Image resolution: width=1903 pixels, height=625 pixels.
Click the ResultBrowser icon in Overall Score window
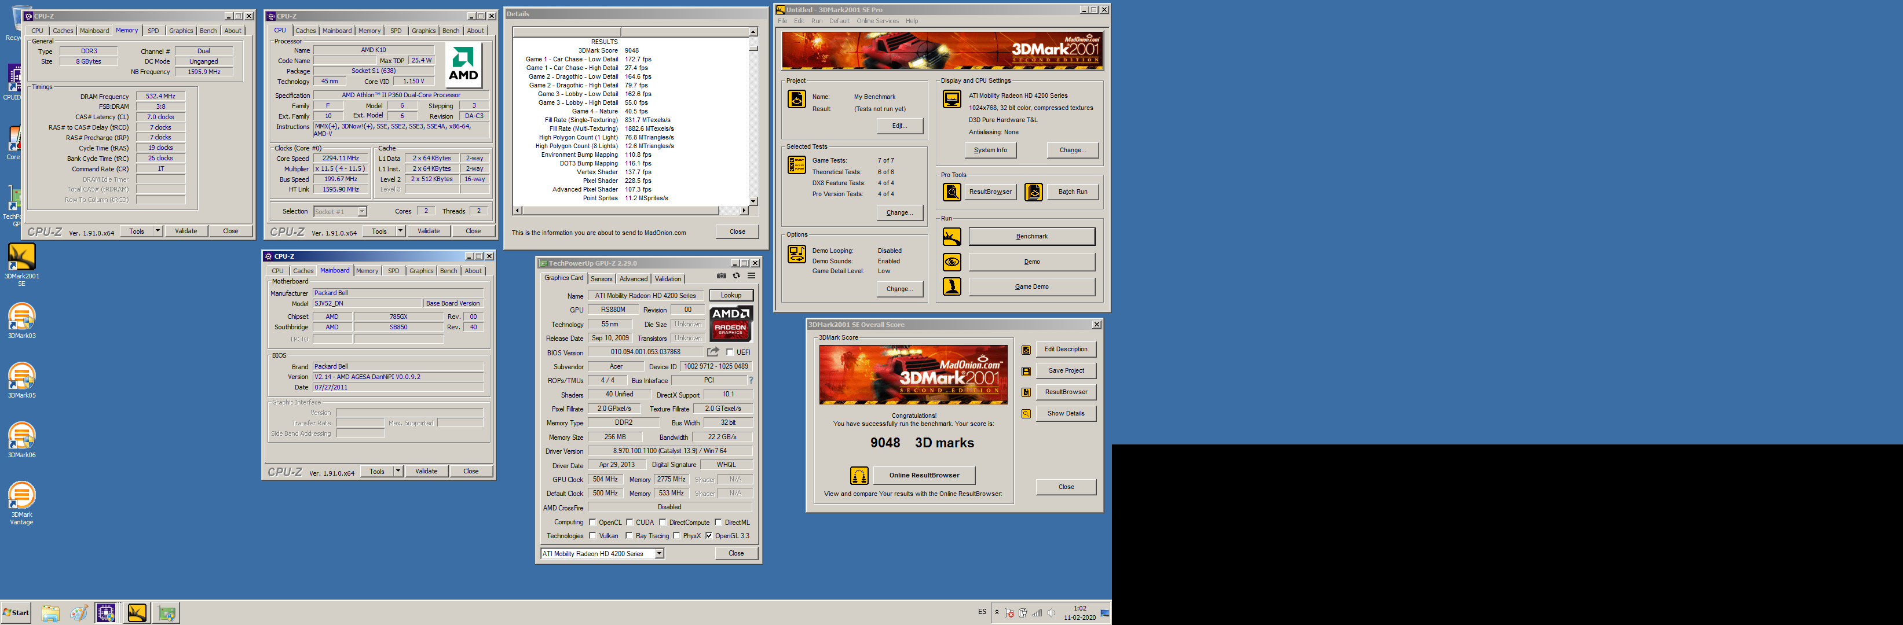pyautogui.click(x=1026, y=392)
